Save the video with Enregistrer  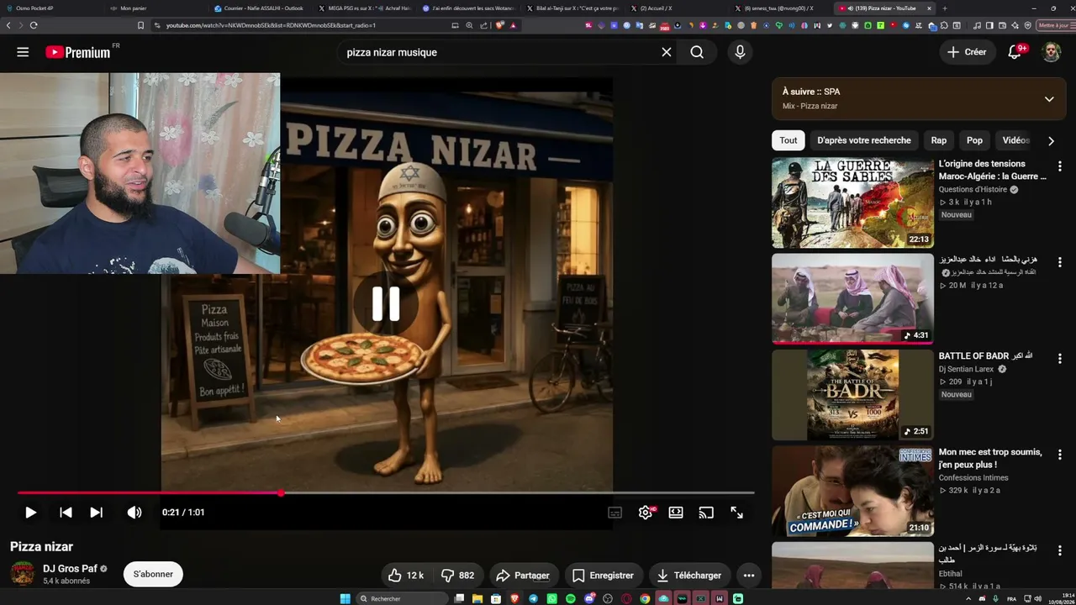coord(603,576)
